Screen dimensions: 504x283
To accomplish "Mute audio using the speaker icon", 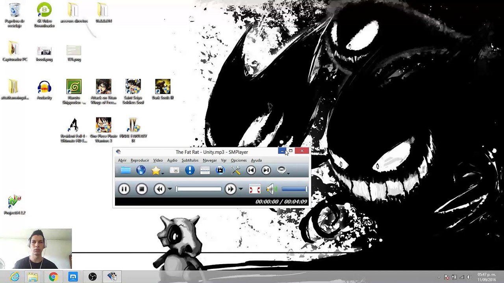I will [272, 189].
